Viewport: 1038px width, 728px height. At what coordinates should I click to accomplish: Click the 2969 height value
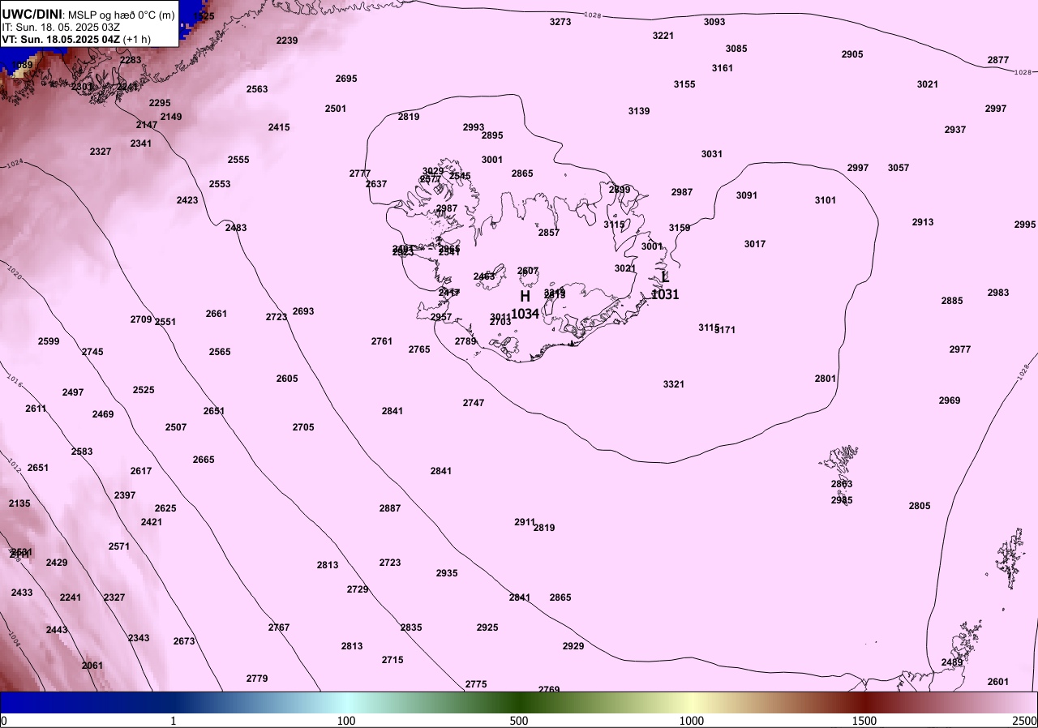950,400
